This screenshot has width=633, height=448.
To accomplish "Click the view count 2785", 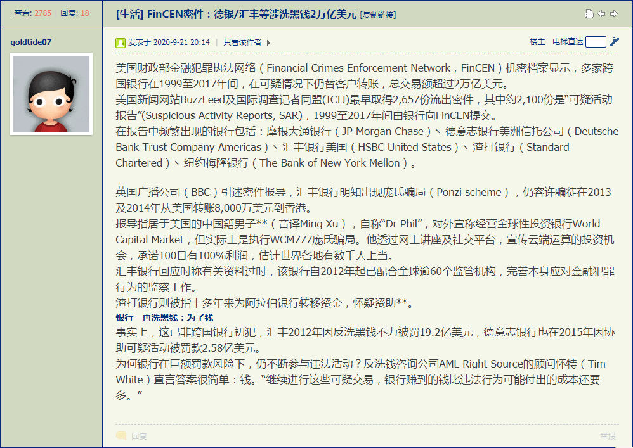I will click(x=42, y=13).
